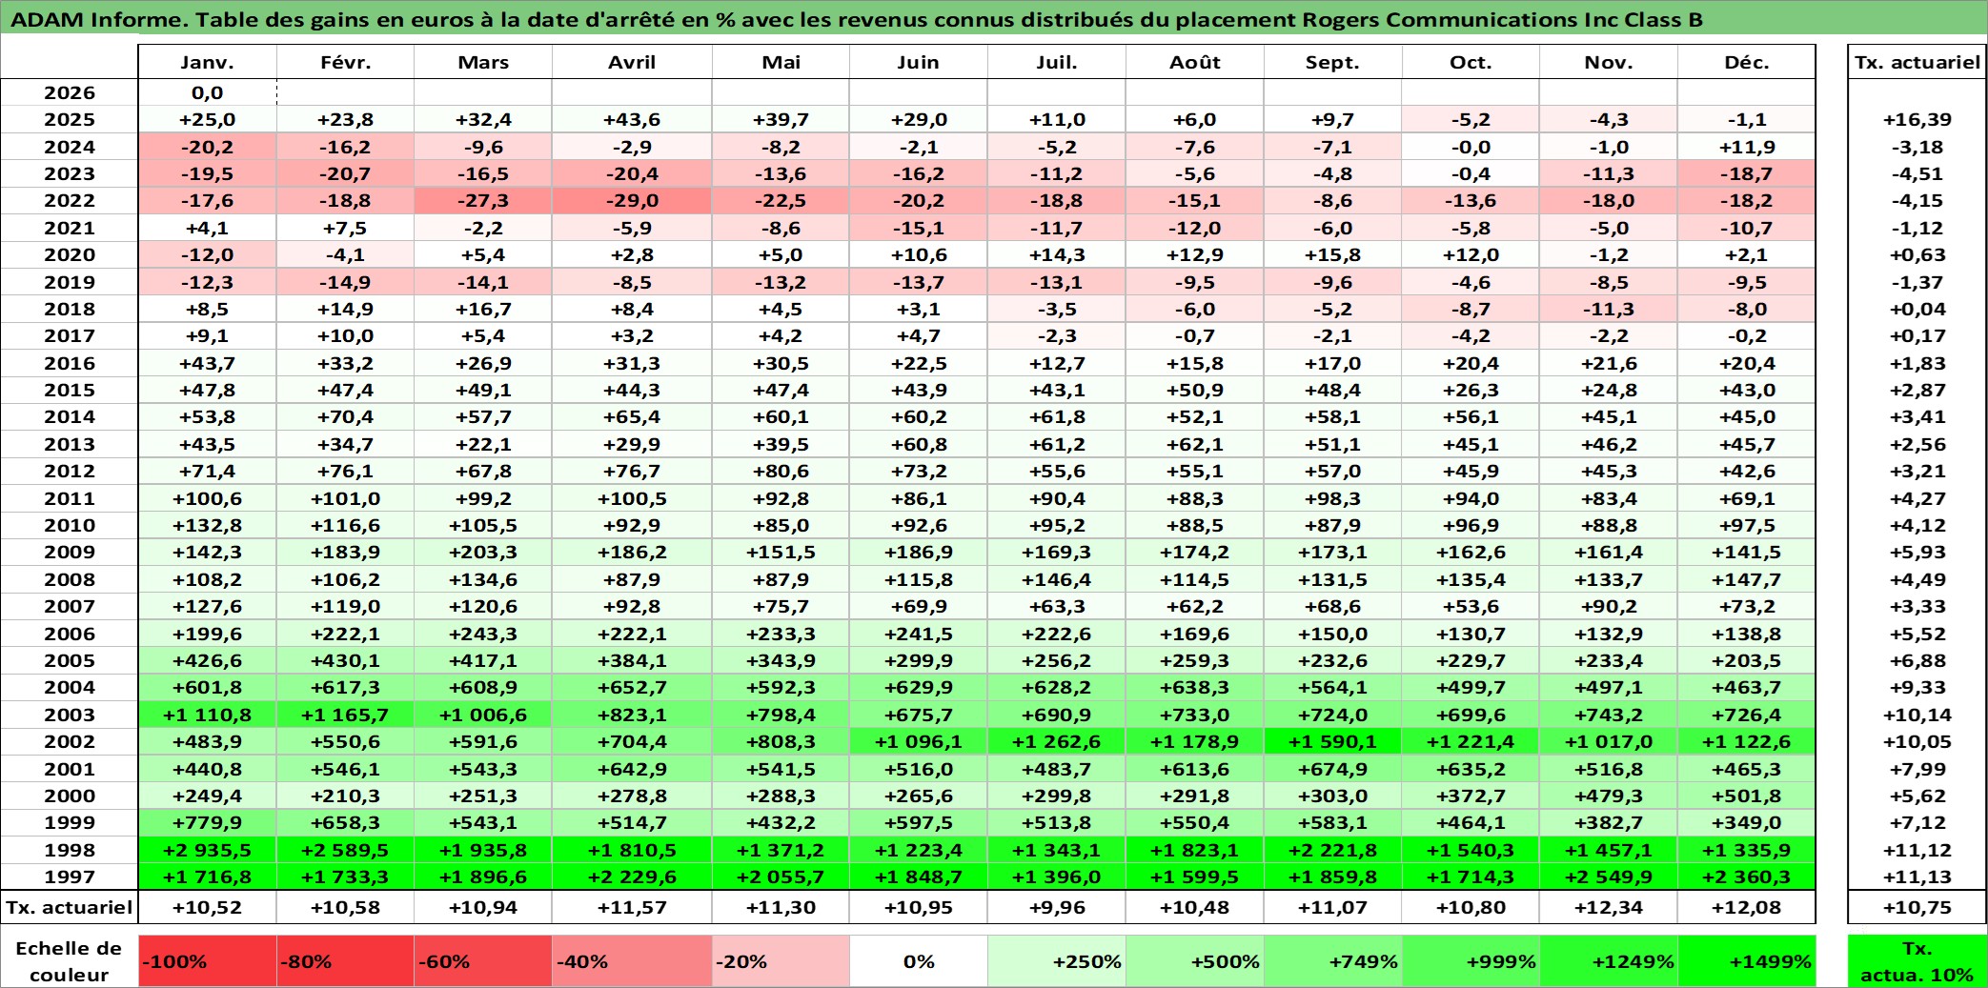Click the +203,3 cell in 2009
This screenshot has height=988, width=1988.
pyautogui.click(x=483, y=553)
